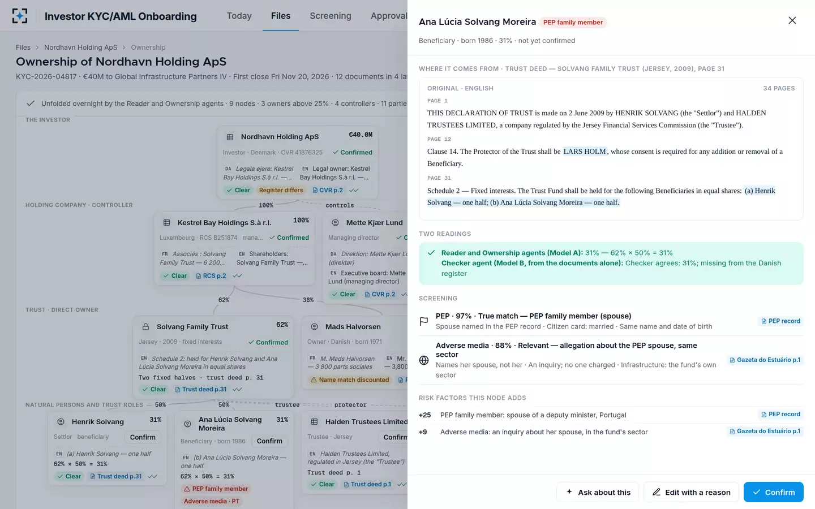Click PEP family member tag on Ana Lúcia card
The width and height of the screenshot is (815, 509).
216,489
